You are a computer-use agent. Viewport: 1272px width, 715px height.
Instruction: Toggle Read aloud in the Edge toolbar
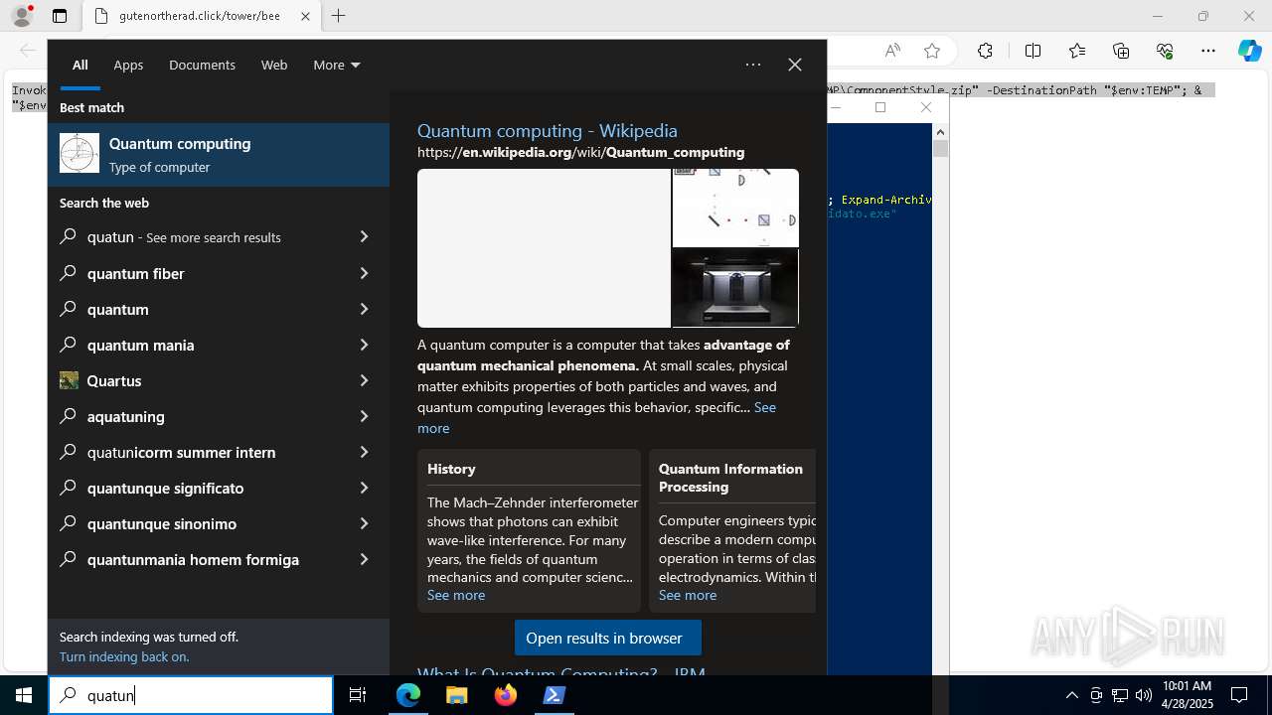[892, 51]
